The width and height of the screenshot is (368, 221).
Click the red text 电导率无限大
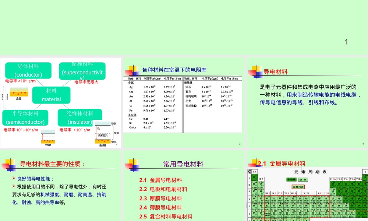tap(86, 82)
